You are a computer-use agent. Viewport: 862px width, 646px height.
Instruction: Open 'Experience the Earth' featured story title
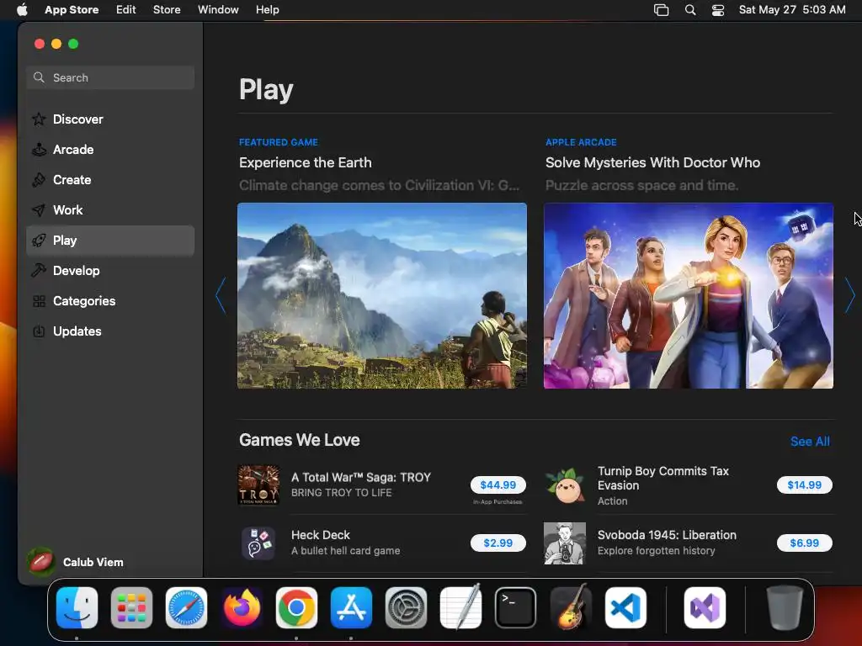305,162
